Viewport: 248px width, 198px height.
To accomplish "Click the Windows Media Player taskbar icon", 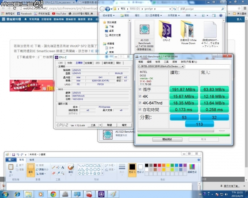I will (41, 194).
